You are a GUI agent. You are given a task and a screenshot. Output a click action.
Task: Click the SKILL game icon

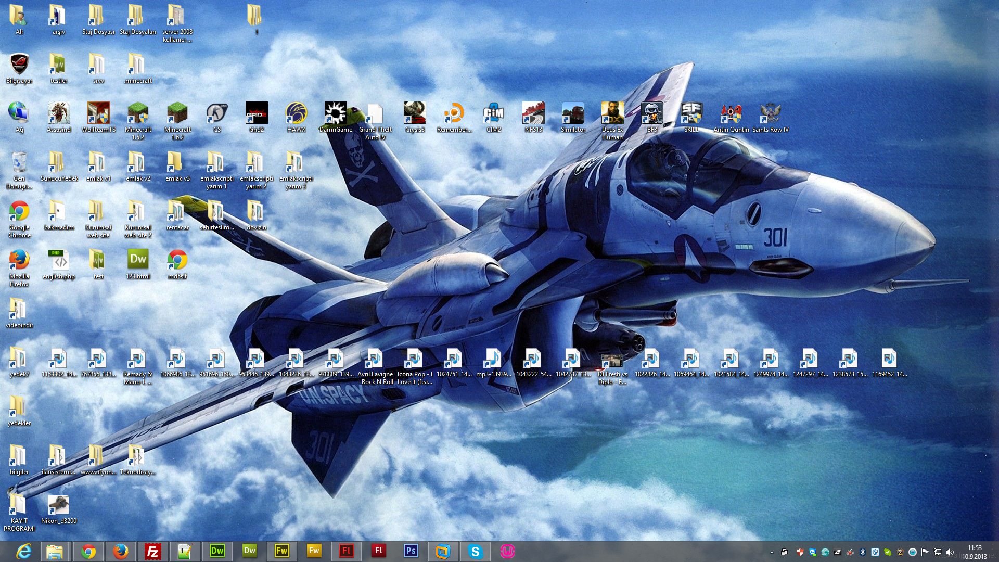click(x=691, y=118)
